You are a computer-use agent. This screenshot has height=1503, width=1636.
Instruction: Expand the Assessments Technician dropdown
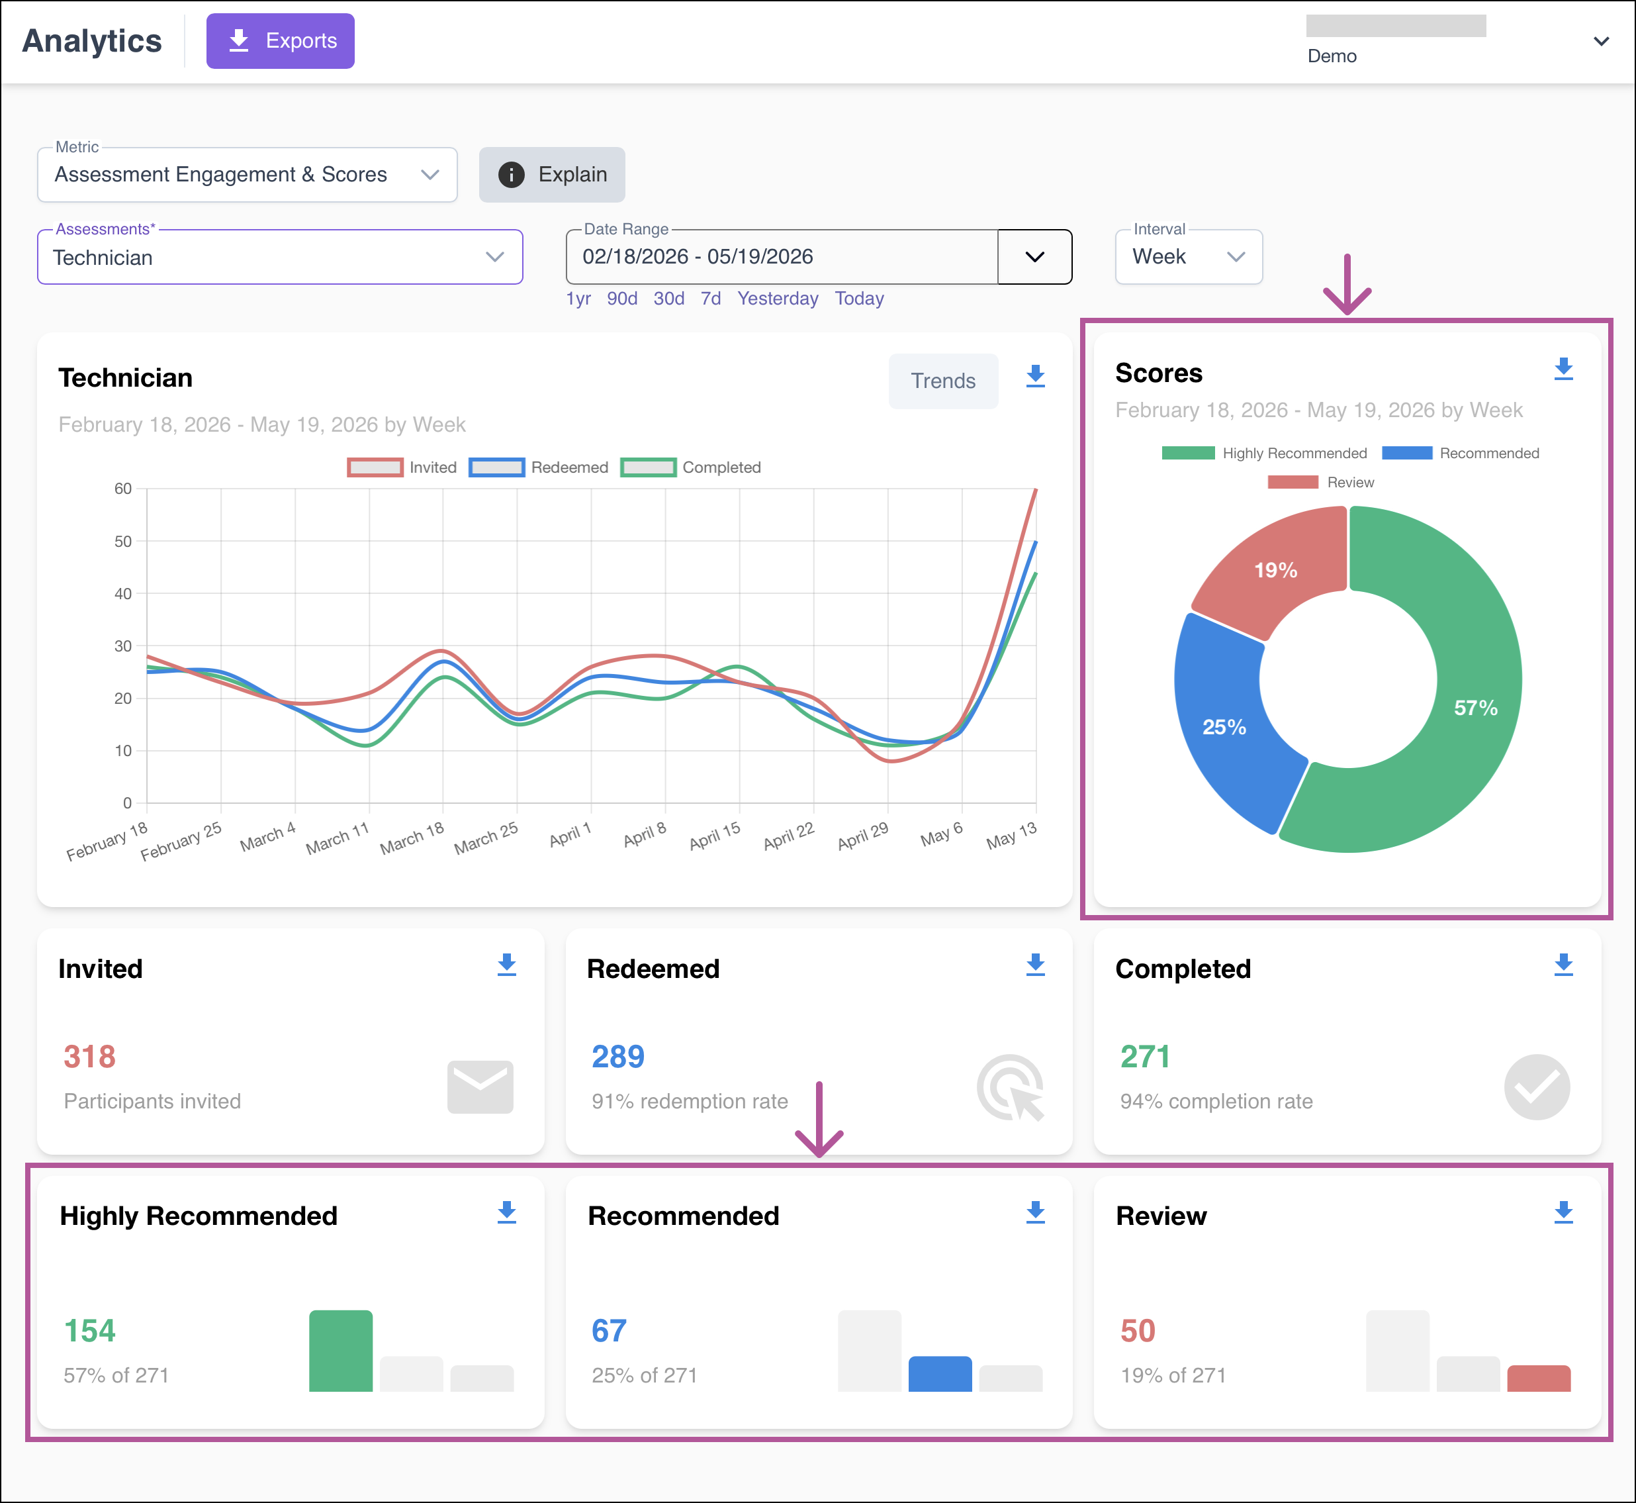click(280, 257)
